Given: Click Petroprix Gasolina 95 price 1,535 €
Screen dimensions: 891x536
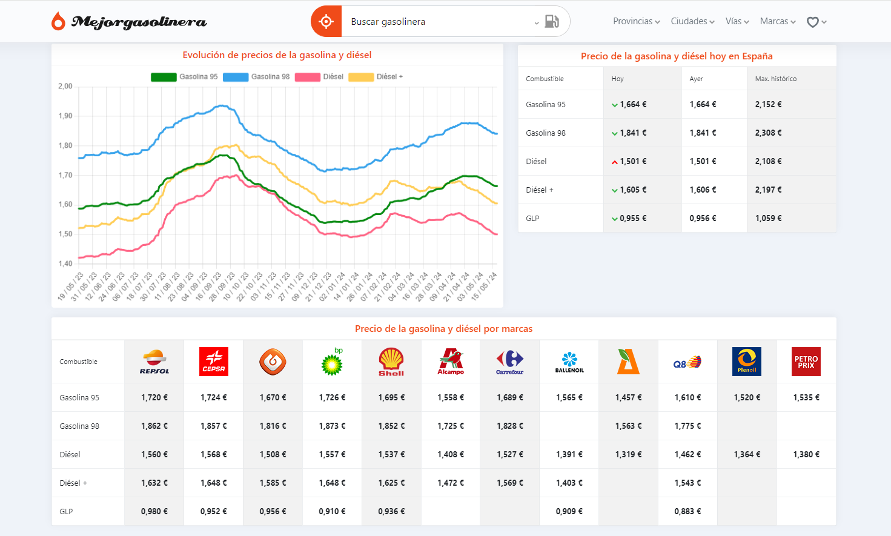Looking at the screenshot, I should pyautogui.click(x=806, y=398).
